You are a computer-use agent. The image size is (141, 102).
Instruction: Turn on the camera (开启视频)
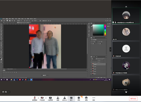(42, 99)
